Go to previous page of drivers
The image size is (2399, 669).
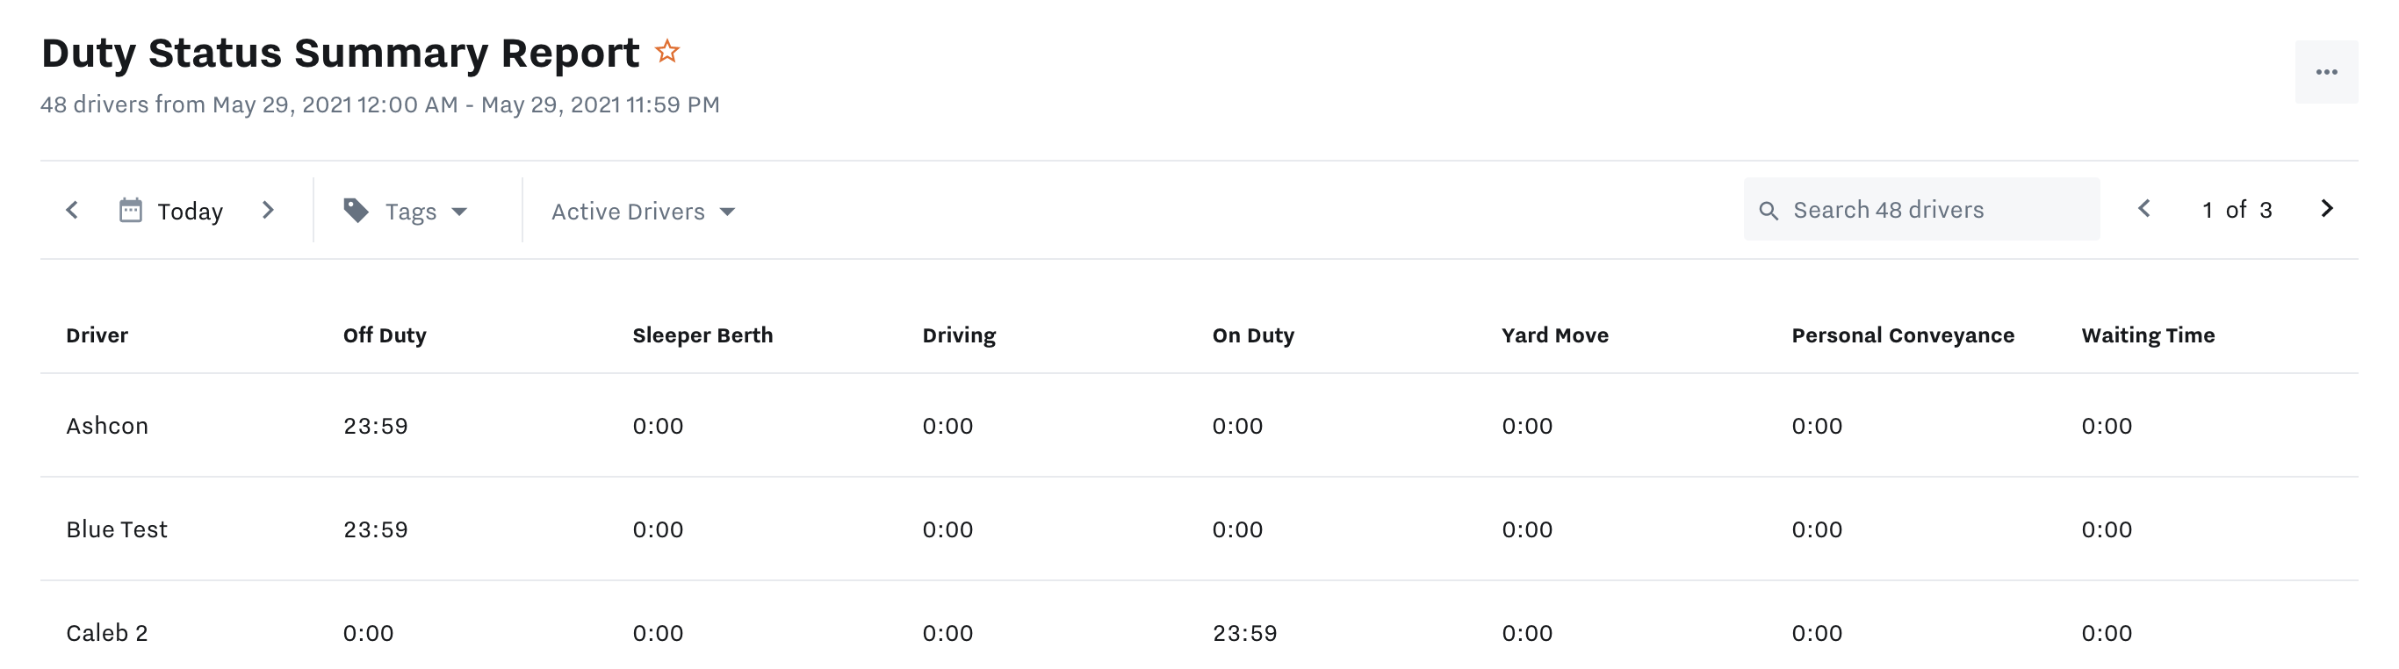[2143, 209]
